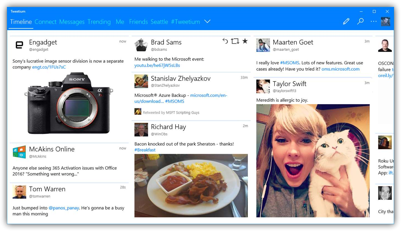Open Taylor Swift's profile avatar
The image size is (401, 231).
point(263,86)
